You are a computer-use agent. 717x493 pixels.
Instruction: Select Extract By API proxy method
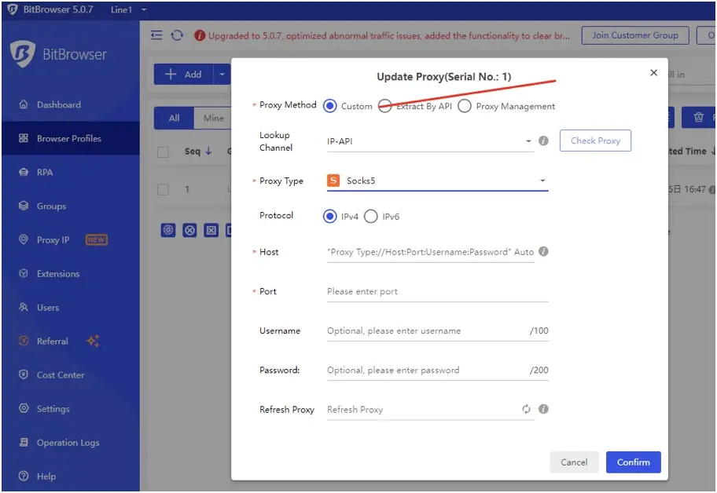(384, 105)
